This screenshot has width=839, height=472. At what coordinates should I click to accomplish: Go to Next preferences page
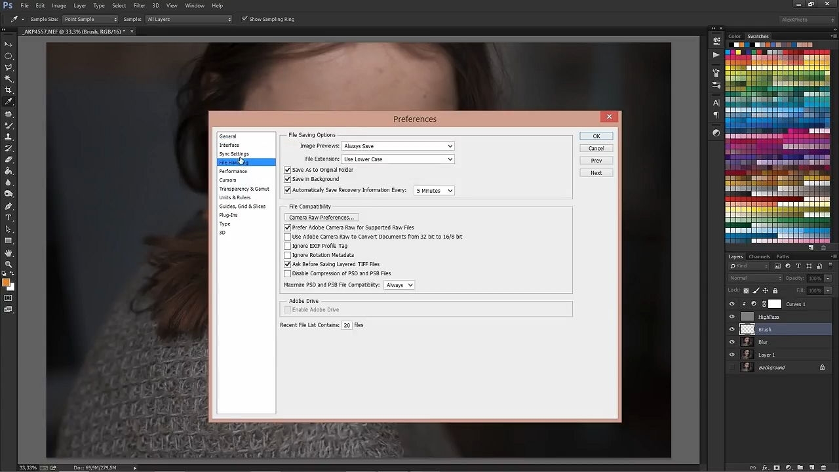coord(596,173)
